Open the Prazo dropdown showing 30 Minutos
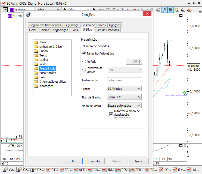 124,89
